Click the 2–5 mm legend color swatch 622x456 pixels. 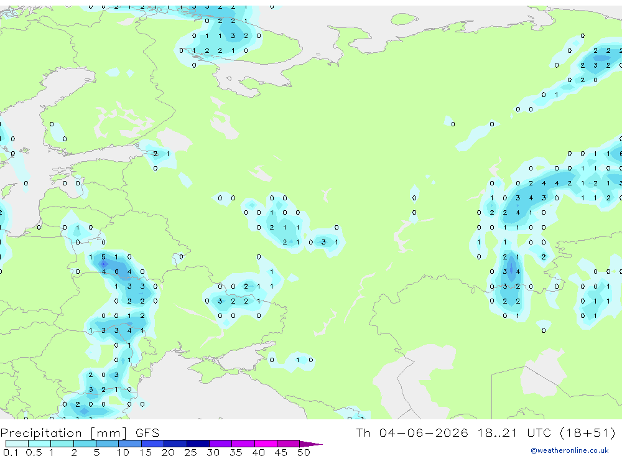[x=85, y=444]
